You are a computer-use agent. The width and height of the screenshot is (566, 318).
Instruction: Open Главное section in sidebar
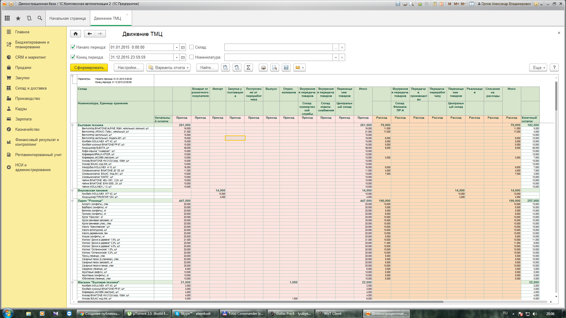coord(22,32)
